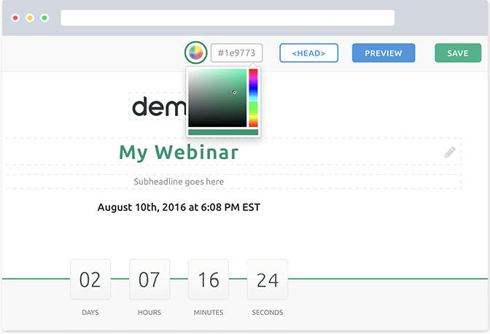Screen dimensions: 490x334
Task: Click the minutes counter box showing 16
Action: click(x=209, y=279)
